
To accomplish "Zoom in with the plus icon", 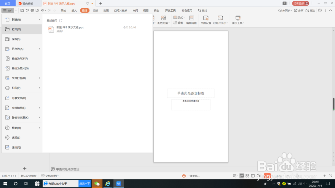I will 325,176.
